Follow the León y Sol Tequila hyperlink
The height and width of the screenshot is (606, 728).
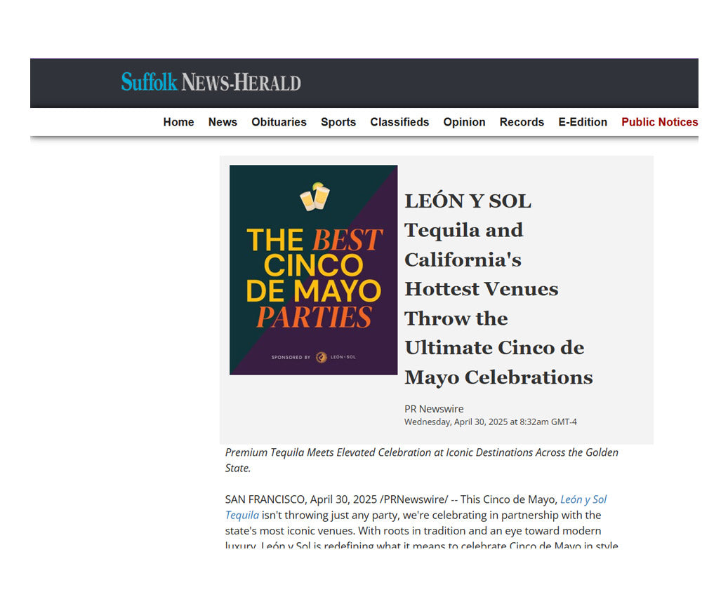[x=583, y=499]
